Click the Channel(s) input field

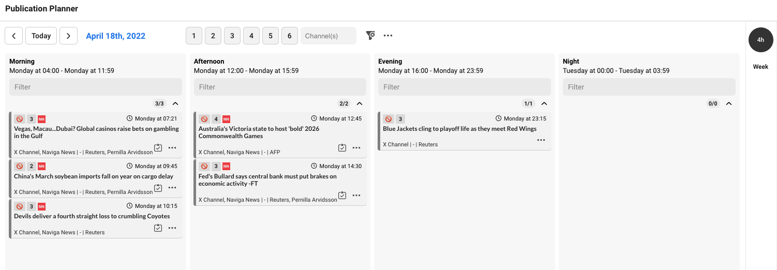click(328, 36)
